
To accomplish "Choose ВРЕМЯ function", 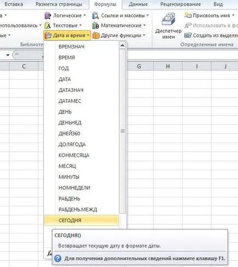I will click(x=82, y=57).
